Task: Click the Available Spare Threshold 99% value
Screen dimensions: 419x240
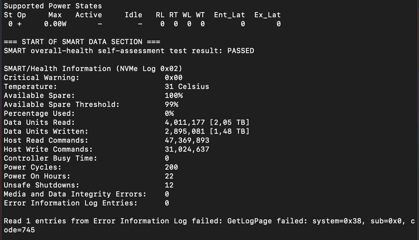Action: (x=171, y=105)
